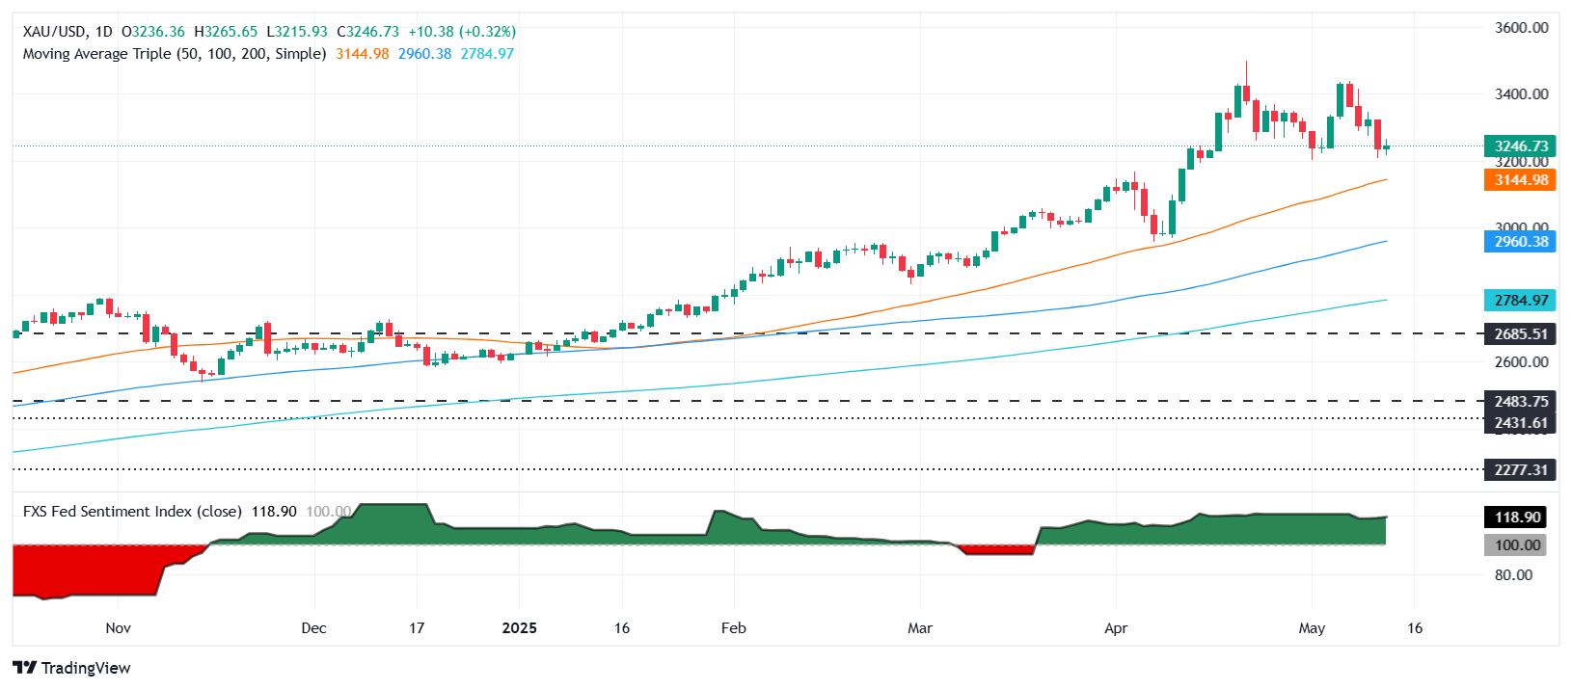Click the current price label 3246.73
Image resolution: width=1572 pixels, height=690 pixels.
[x=1520, y=146]
